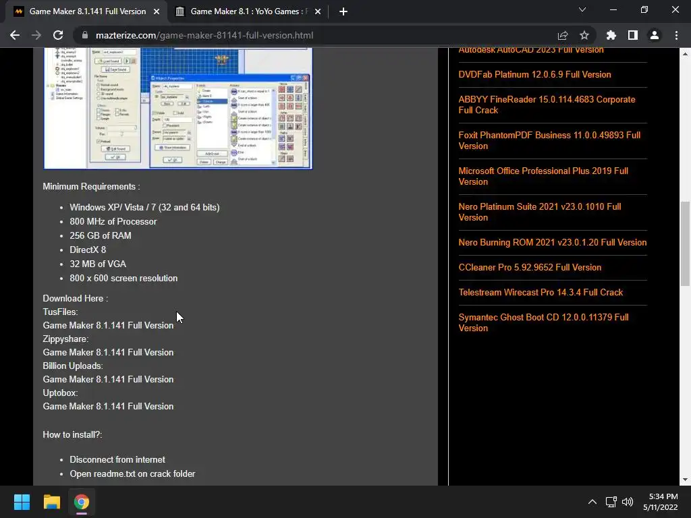
Task: Open Foxit PhantomPDF Business 11 link
Action: point(549,140)
